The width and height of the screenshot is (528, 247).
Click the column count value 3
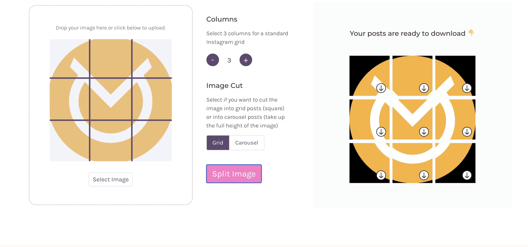[x=229, y=60]
